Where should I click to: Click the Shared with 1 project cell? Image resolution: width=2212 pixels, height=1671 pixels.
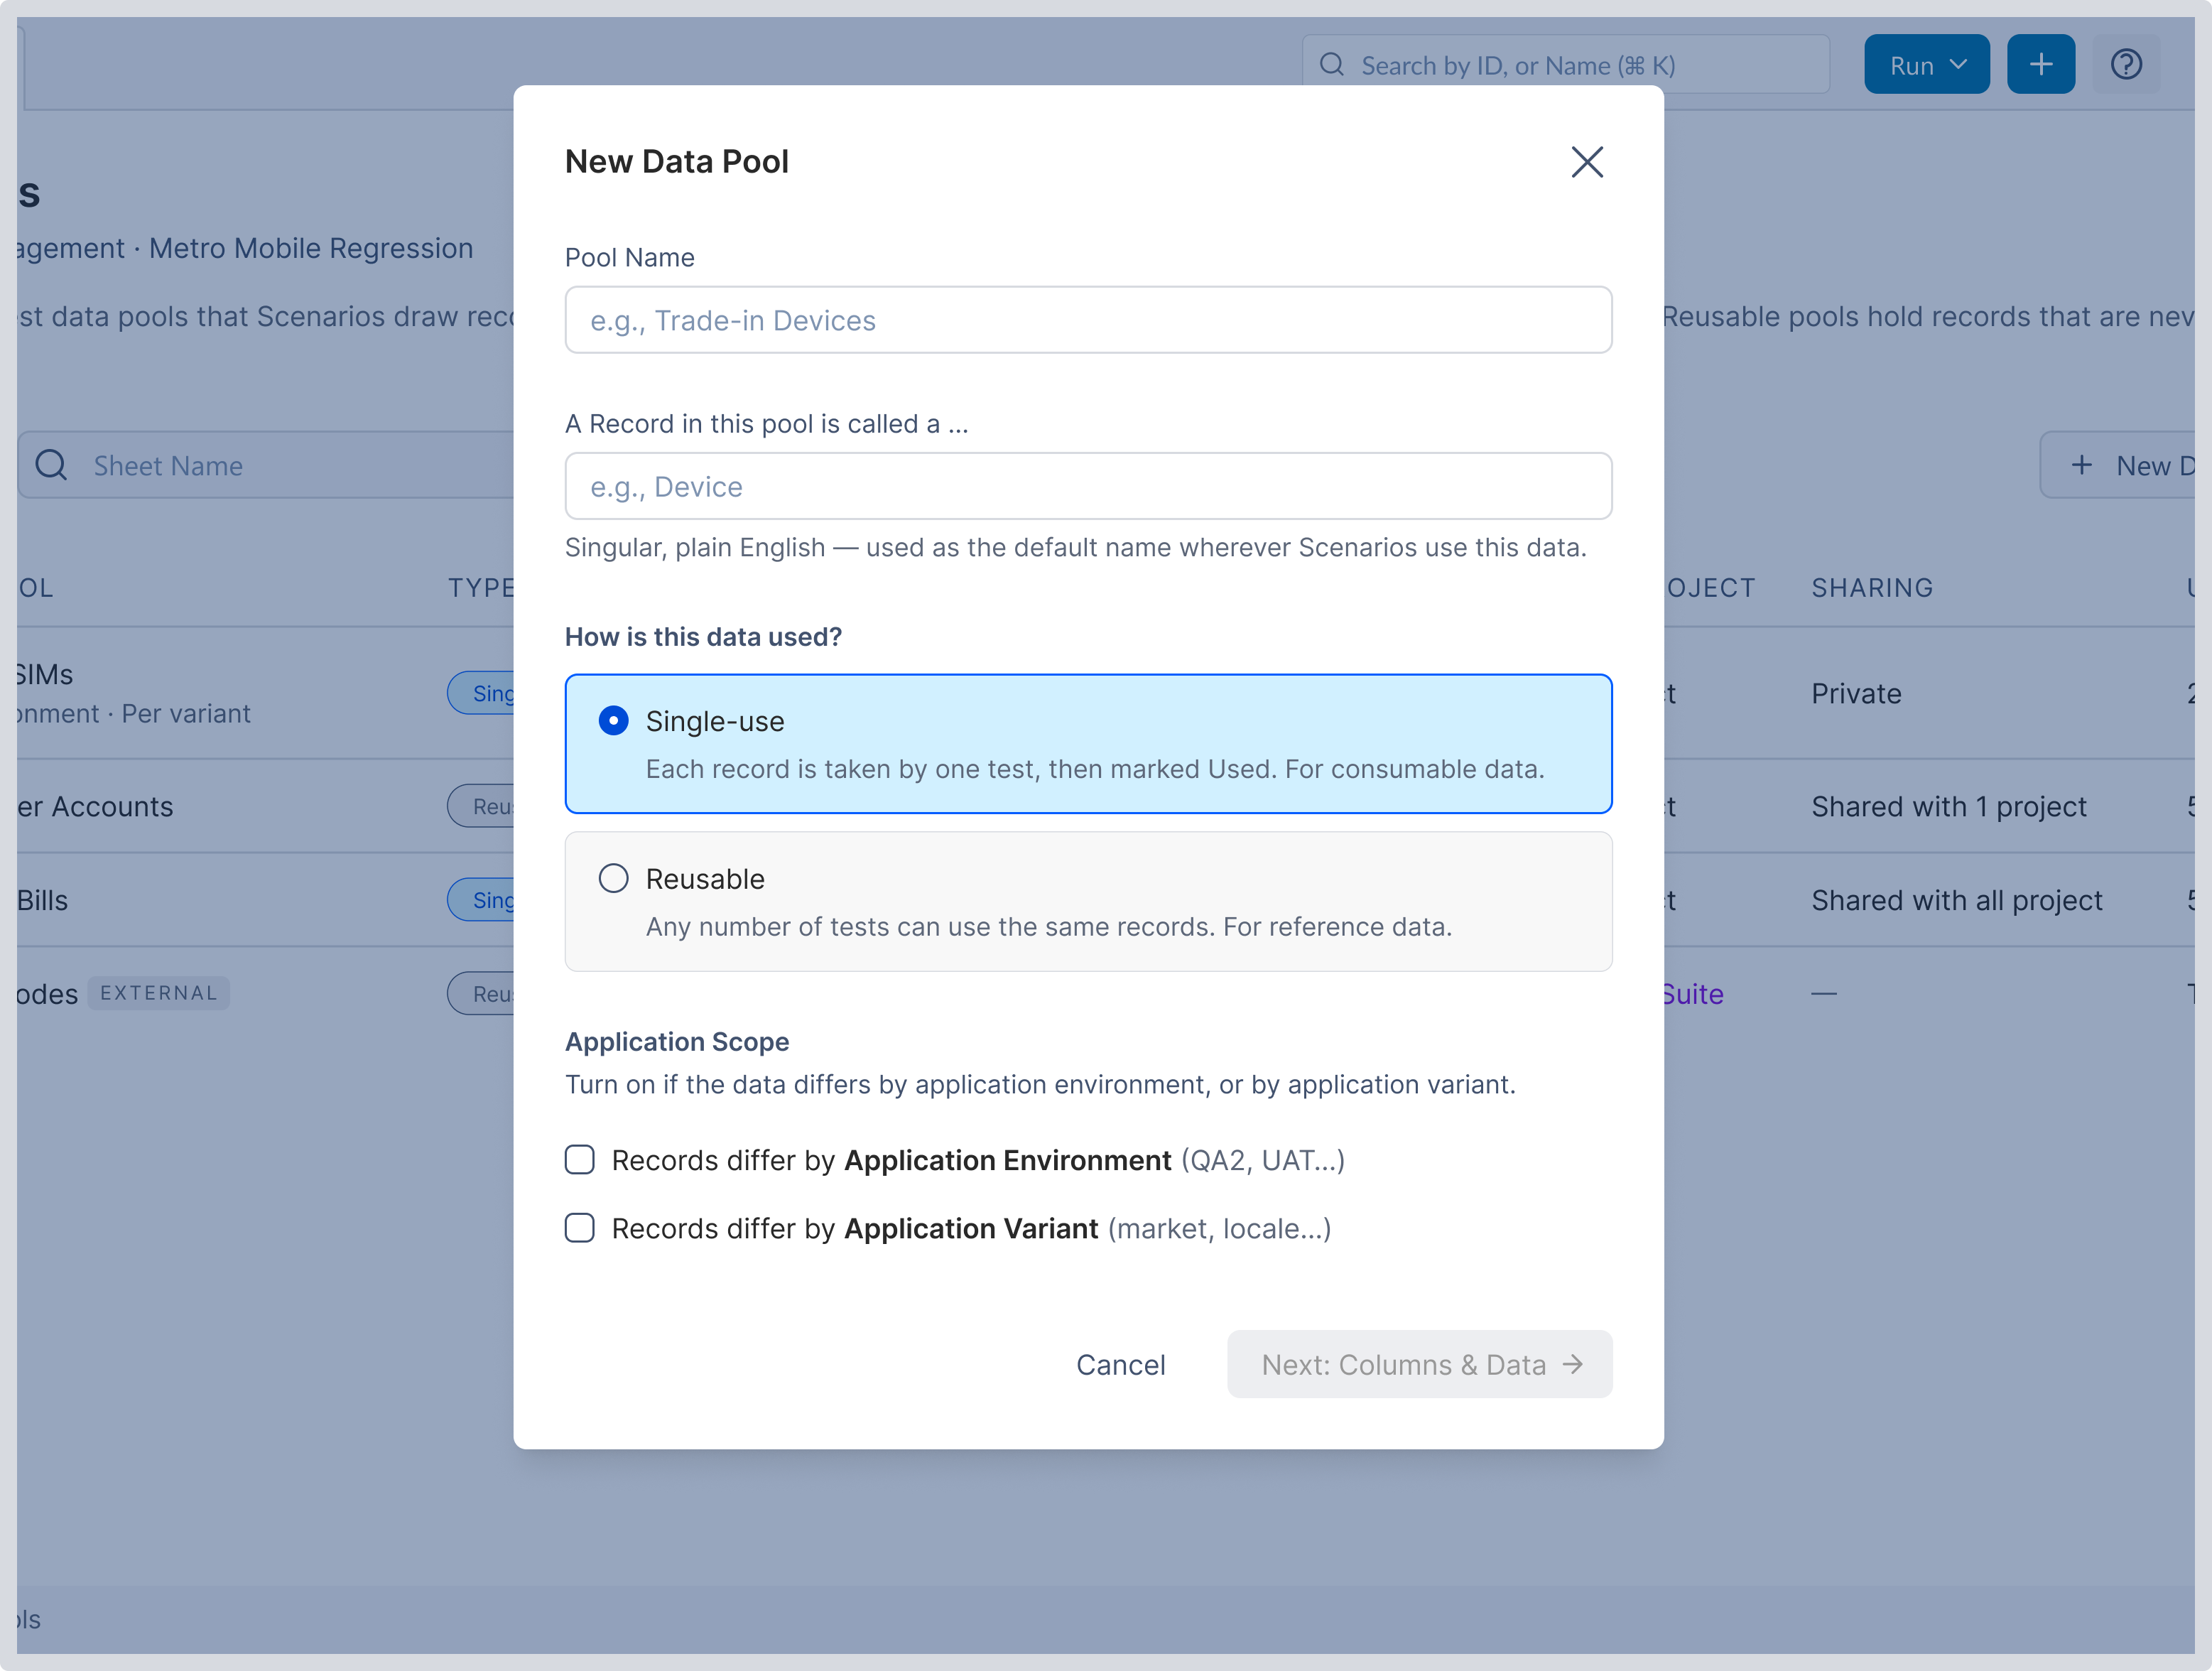coord(1948,806)
